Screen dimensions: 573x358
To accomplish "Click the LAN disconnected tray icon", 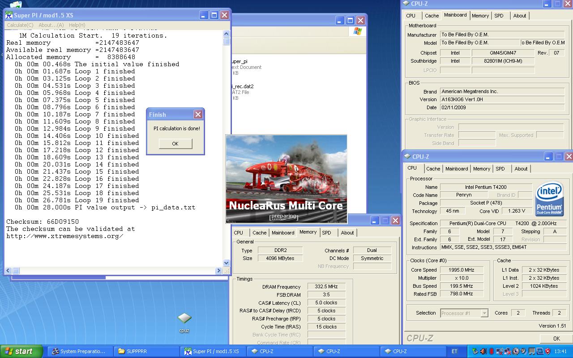I will [508, 351].
